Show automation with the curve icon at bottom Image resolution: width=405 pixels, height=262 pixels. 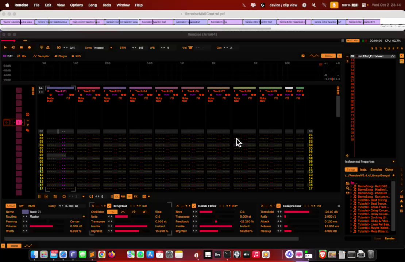(x=28, y=246)
